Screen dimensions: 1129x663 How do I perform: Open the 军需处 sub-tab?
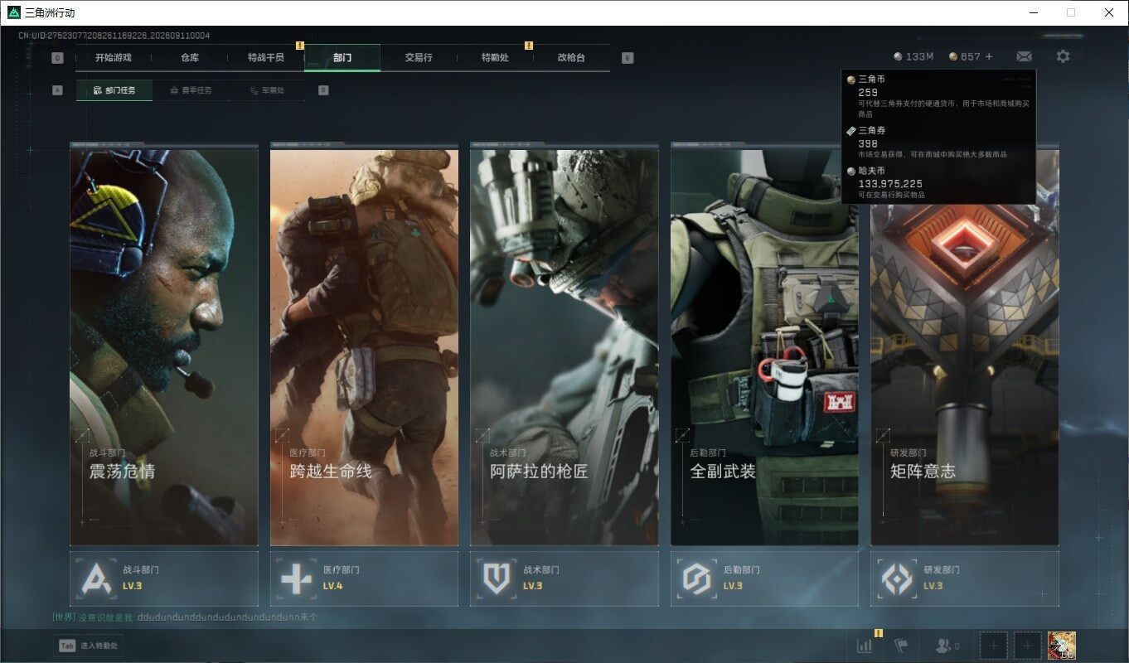tap(267, 90)
